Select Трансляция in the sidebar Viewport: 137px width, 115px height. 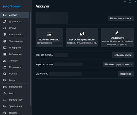(x=15, y=106)
